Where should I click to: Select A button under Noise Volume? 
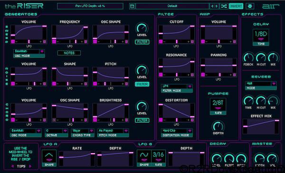click(x=13, y=84)
